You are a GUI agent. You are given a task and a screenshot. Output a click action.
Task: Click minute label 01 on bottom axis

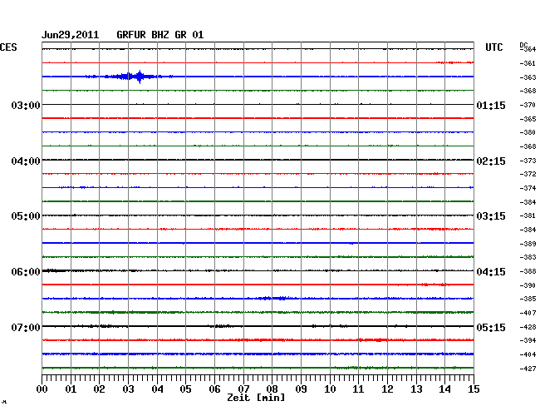pyautogui.click(x=71, y=389)
